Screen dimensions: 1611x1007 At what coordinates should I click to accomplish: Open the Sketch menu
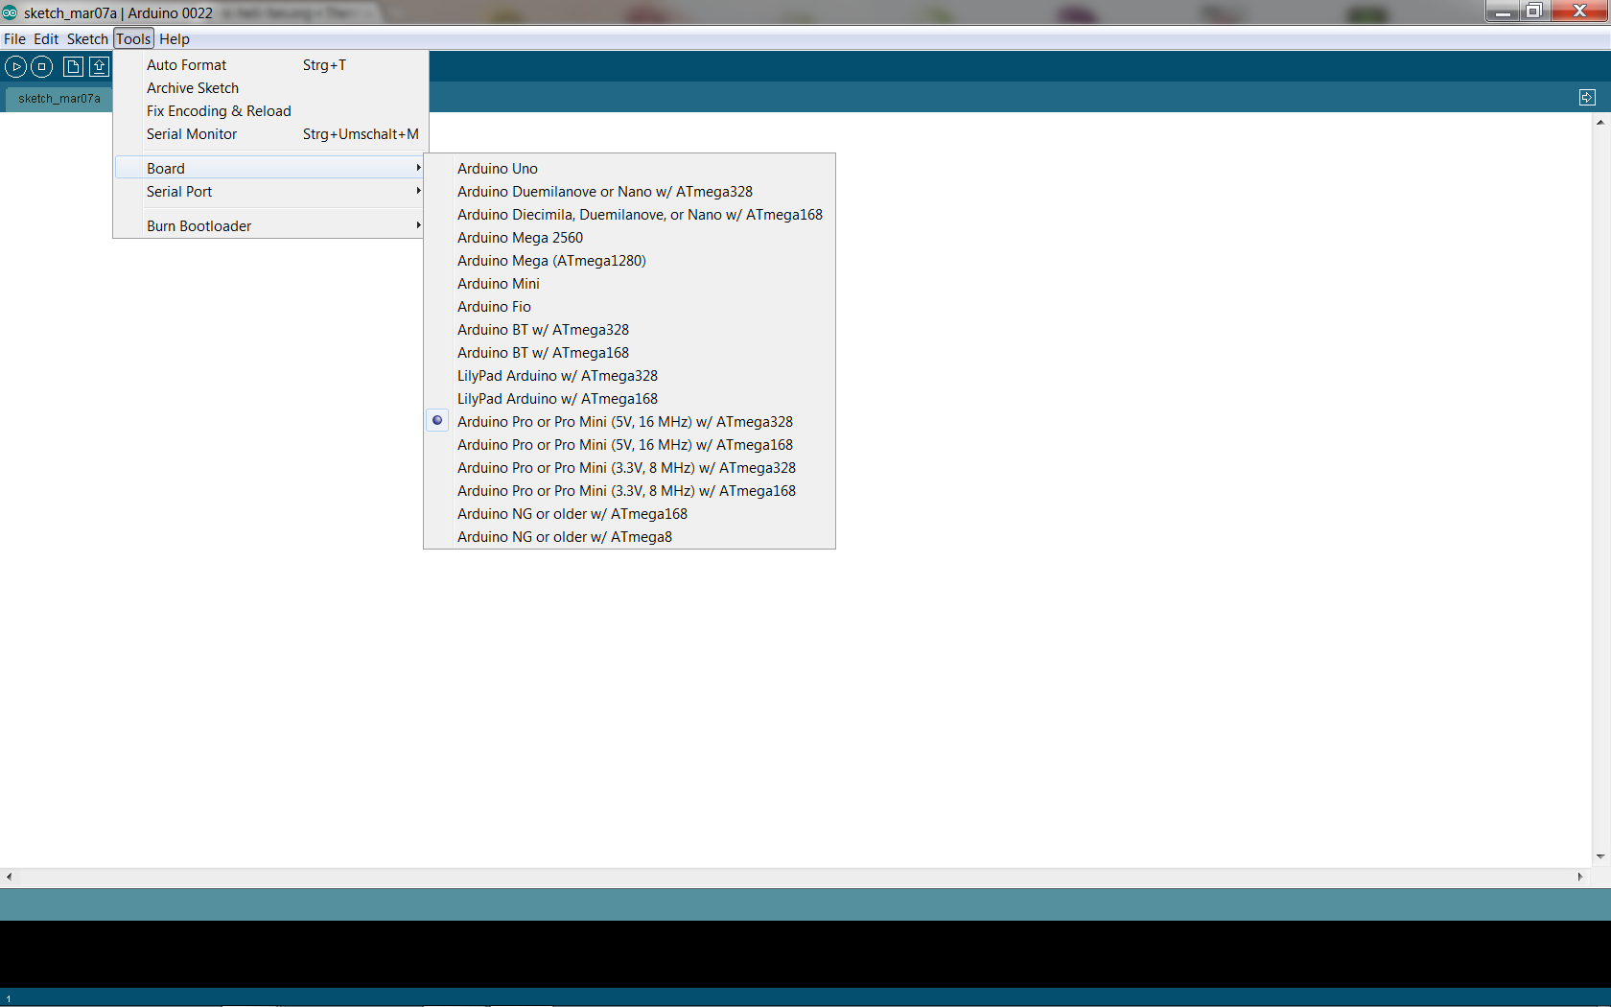pyautogui.click(x=87, y=39)
